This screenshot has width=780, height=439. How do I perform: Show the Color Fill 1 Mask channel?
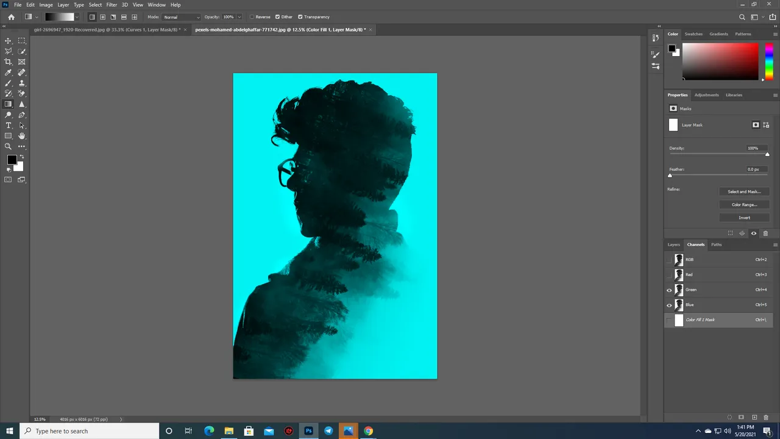[669, 319]
